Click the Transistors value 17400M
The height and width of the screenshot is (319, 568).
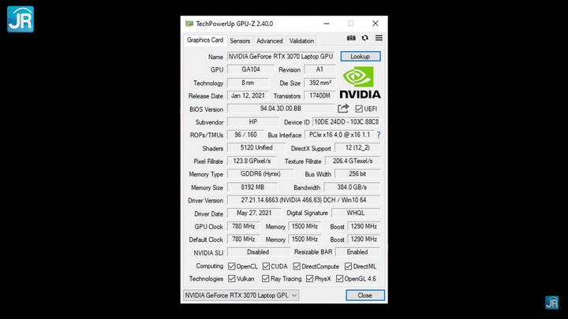pos(319,96)
